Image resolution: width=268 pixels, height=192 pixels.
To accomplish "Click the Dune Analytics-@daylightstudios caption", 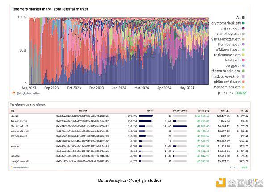I will pyautogui.click(x=130, y=180).
